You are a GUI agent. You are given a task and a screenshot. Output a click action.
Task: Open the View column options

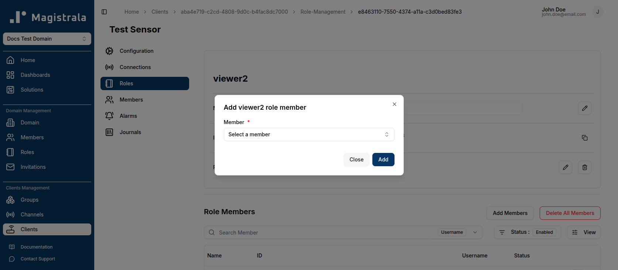(584, 232)
